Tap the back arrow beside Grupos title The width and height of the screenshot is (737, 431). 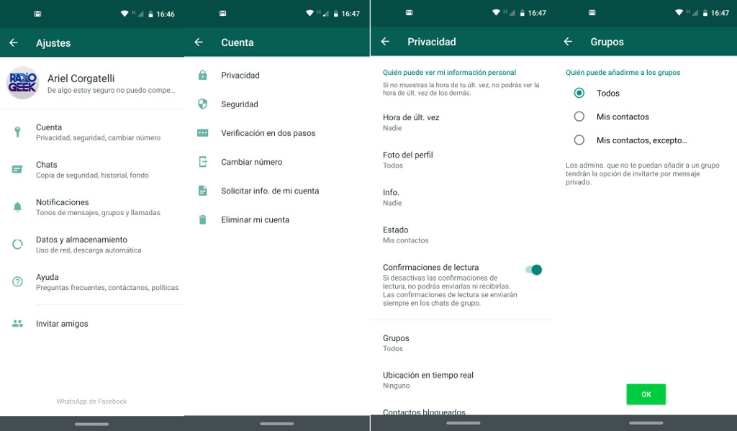click(568, 42)
